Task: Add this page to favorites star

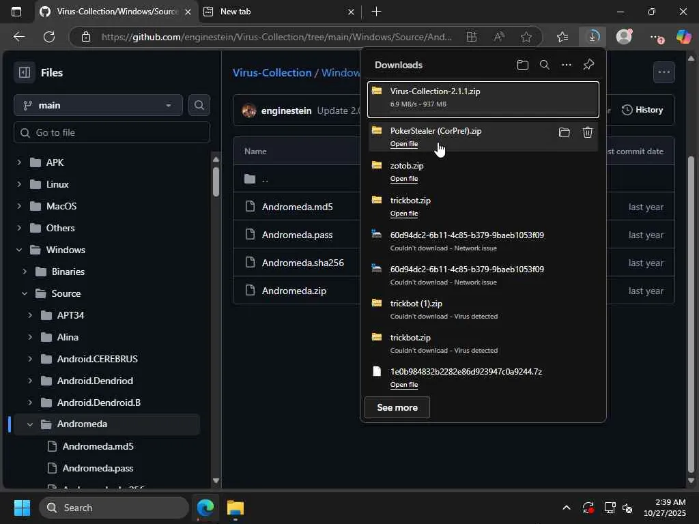Action: pyautogui.click(x=526, y=37)
